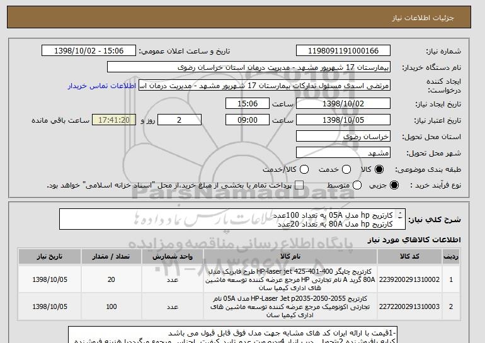Click the announcement date-time field
Viewport: 485px width, 343px height.
[89, 51]
